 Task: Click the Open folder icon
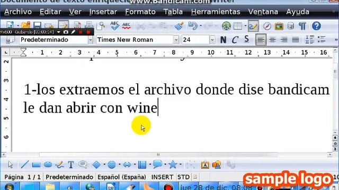pyautogui.click(x=26, y=25)
